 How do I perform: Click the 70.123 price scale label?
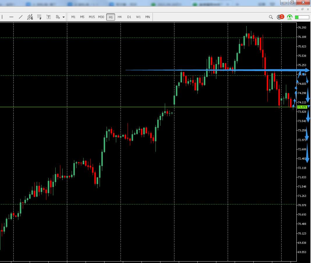pyautogui.click(x=302, y=233)
